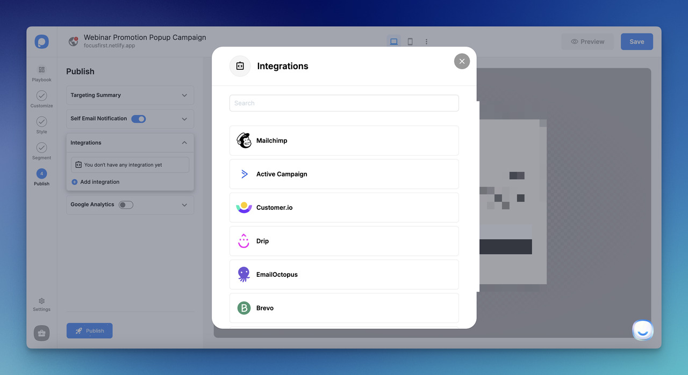Click the Popupsmart logo icon
The width and height of the screenshot is (688, 375).
pyautogui.click(x=41, y=42)
